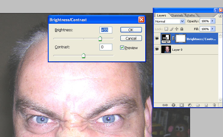Screen dimensions: 223x137
Task: Minimize the Layers palette window
Action: (216, 10)
